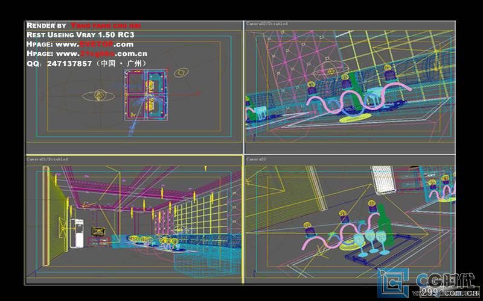Select the yellow plate under ribbon in Camera02
Image resolution: width=483 pixels, height=301 pixels.
354,119
